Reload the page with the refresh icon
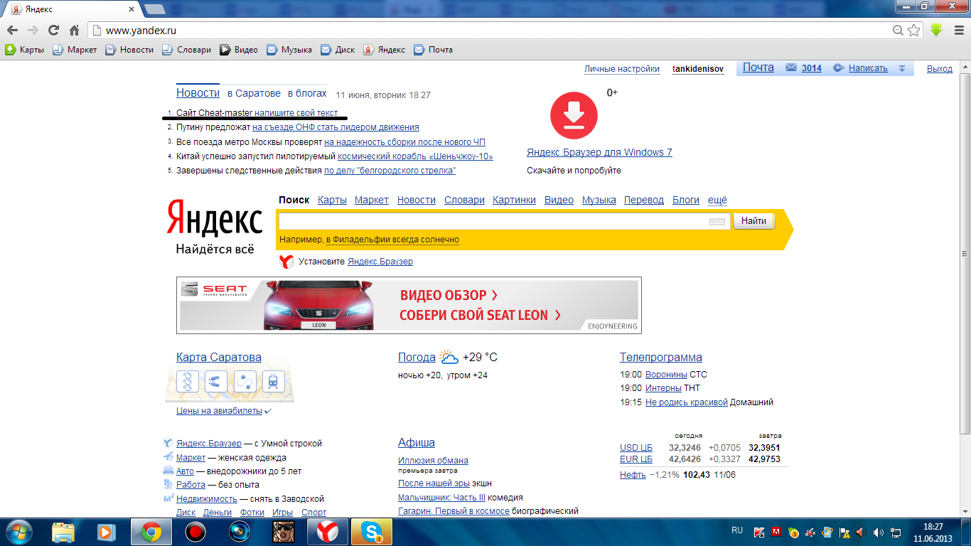Image resolution: width=971 pixels, height=546 pixels. click(53, 31)
